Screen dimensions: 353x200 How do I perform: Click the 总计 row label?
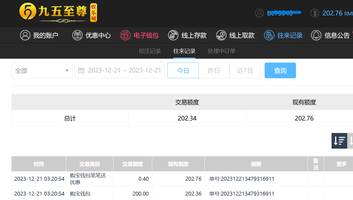(70, 118)
